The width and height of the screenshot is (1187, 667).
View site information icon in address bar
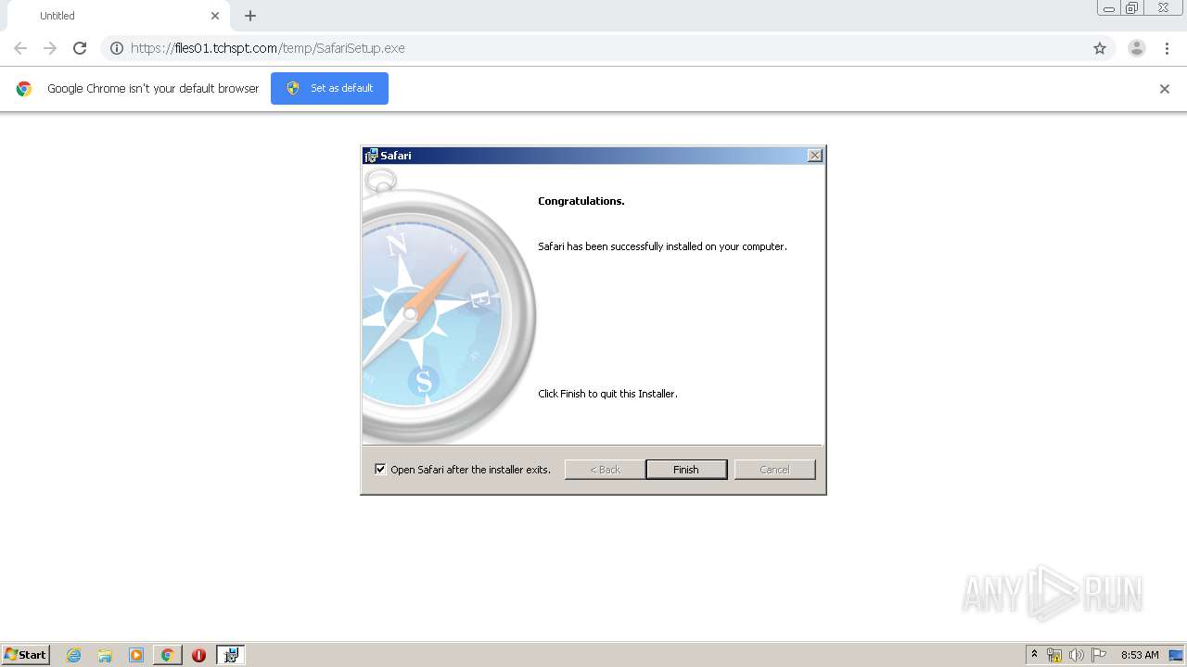tap(117, 48)
